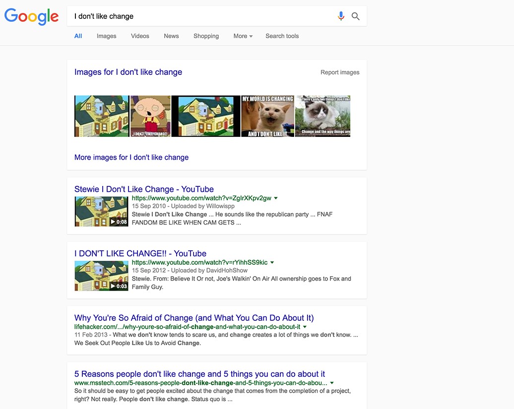Activate voice search microphone icon
Image resolution: width=514 pixels, height=409 pixels.
pos(341,16)
